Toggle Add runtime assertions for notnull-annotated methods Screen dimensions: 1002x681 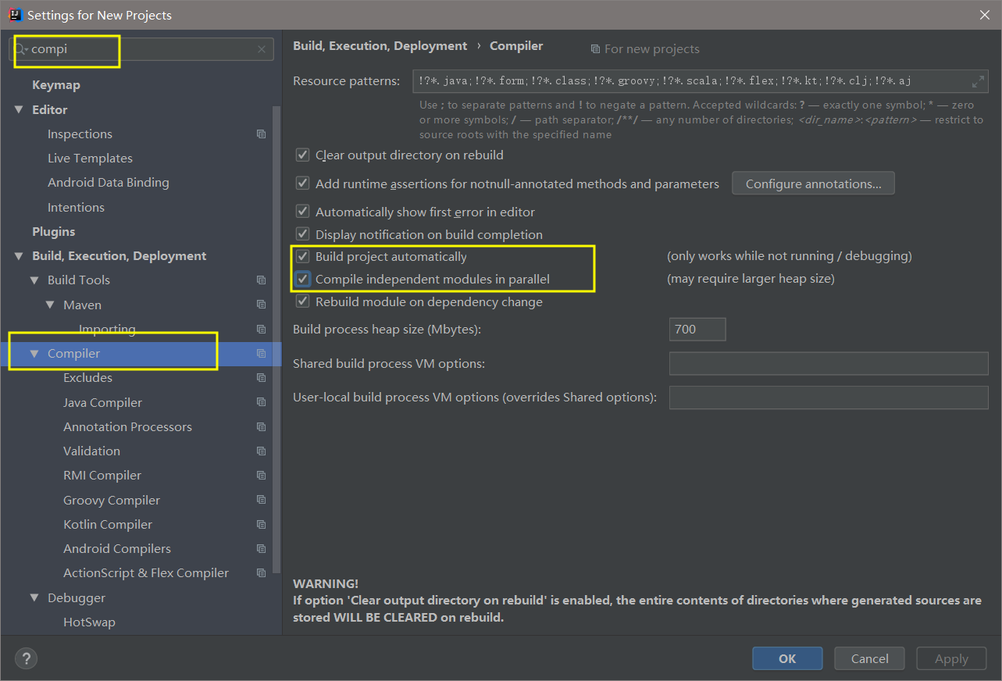click(302, 184)
